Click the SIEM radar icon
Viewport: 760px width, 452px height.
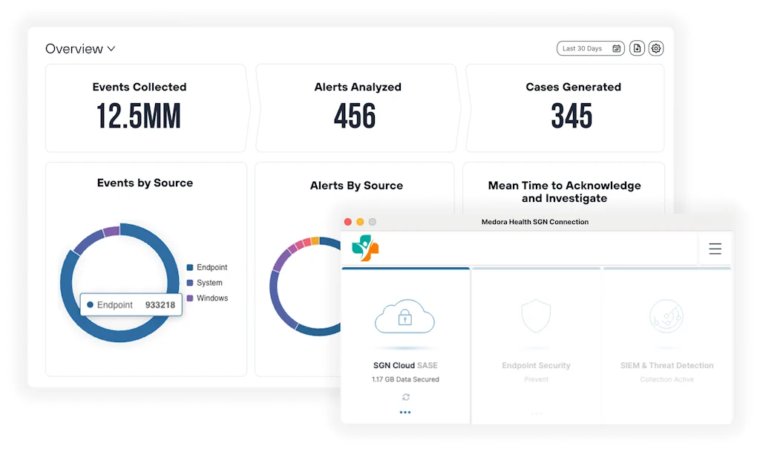pyautogui.click(x=666, y=317)
